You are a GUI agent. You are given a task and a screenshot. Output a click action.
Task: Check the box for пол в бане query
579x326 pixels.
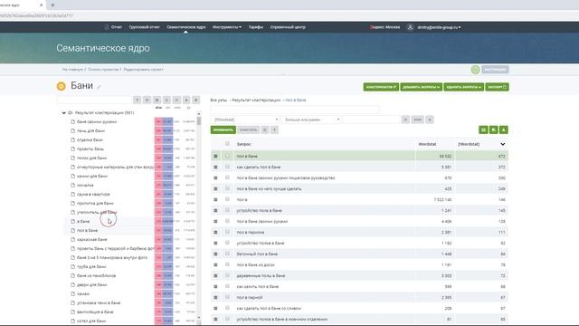(x=227, y=156)
